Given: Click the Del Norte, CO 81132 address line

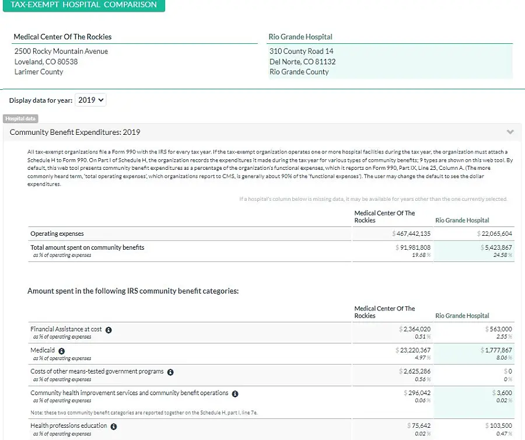Looking at the screenshot, I should click(302, 62).
